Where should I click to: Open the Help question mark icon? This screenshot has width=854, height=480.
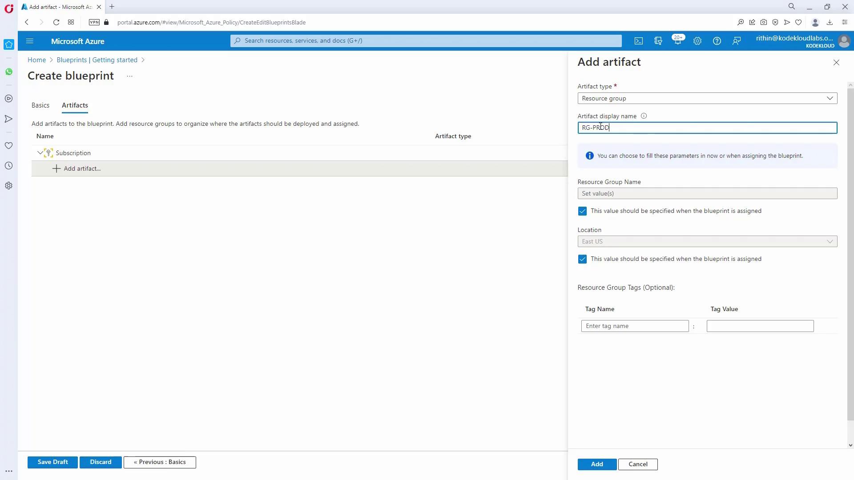coord(717,41)
